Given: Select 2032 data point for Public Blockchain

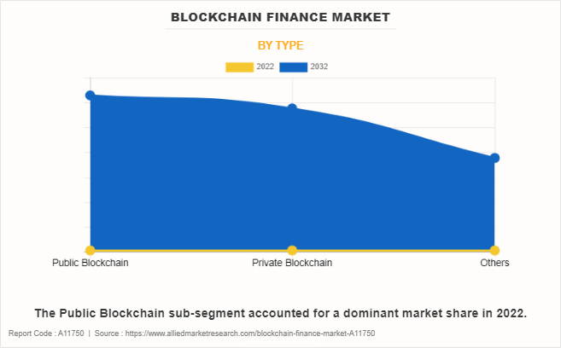Looking at the screenshot, I should (90, 96).
